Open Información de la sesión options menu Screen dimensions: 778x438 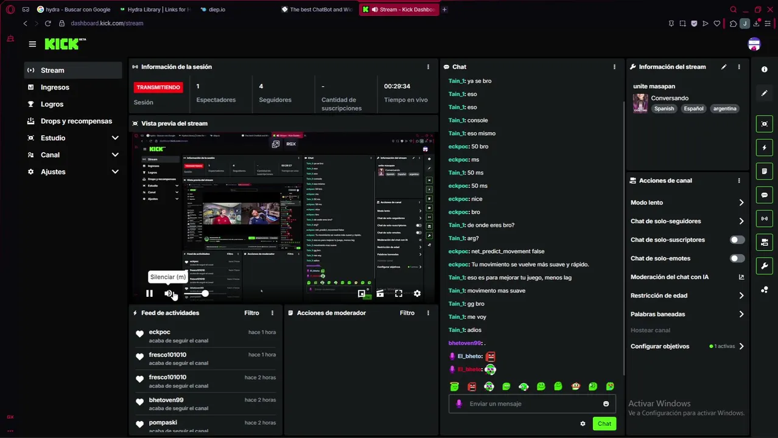(428, 67)
